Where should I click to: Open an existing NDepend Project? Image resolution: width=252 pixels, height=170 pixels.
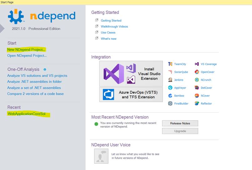pyautogui.click(x=27, y=56)
